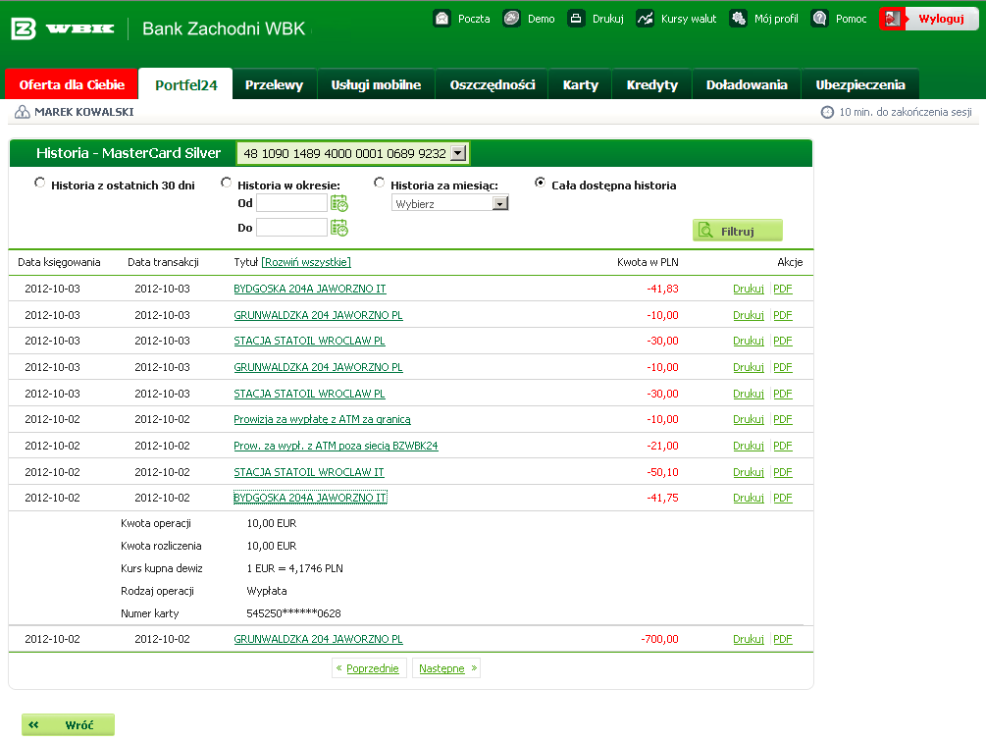
Task: Click the Filtruj button
Action: 738,231
